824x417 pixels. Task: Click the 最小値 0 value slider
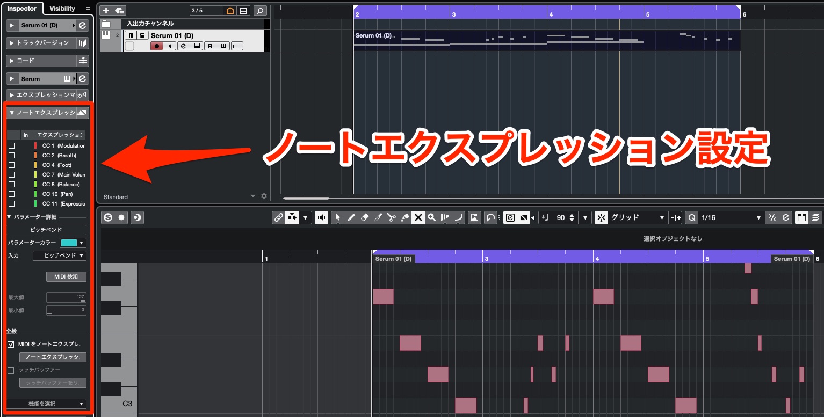pyautogui.click(x=66, y=310)
